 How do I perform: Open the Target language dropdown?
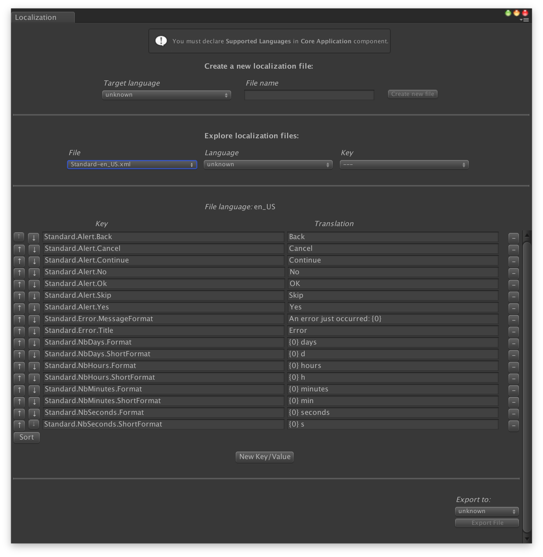(x=166, y=95)
